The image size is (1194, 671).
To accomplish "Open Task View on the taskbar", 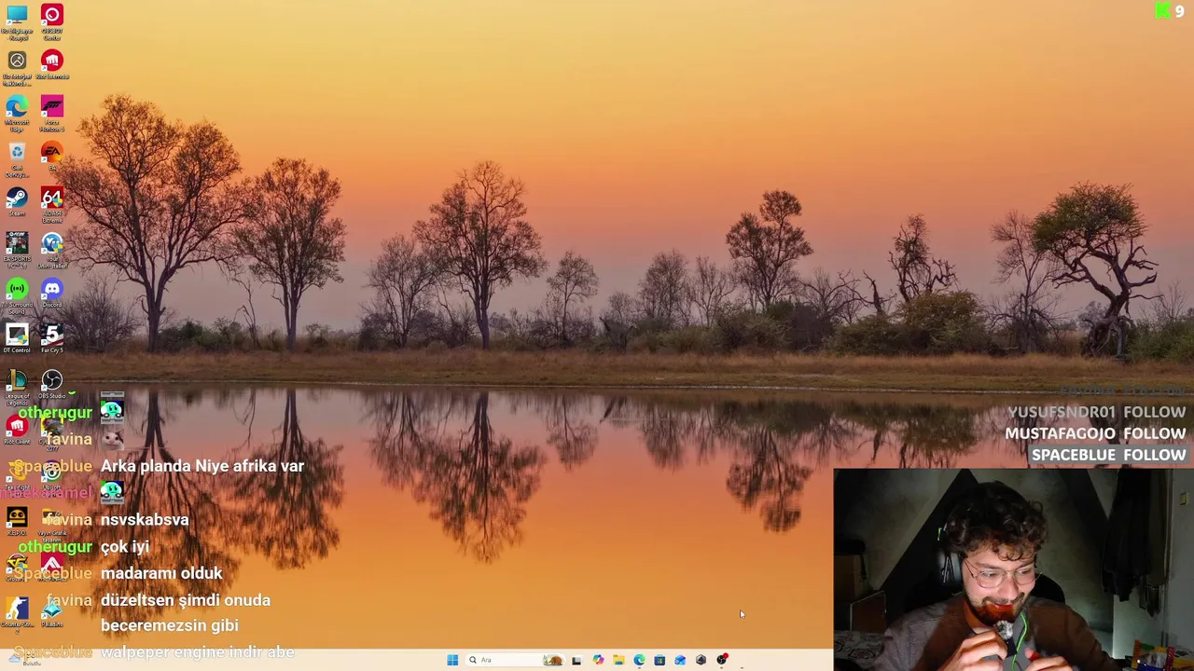I will [x=576, y=660].
